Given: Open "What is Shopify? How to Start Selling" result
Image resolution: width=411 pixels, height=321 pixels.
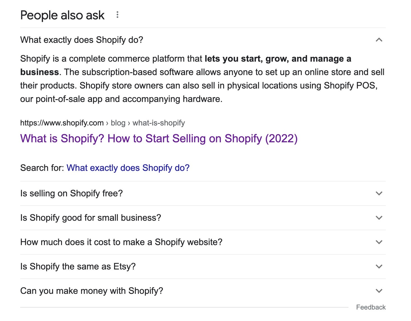Looking at the screenshot, I should coord(159,139).
